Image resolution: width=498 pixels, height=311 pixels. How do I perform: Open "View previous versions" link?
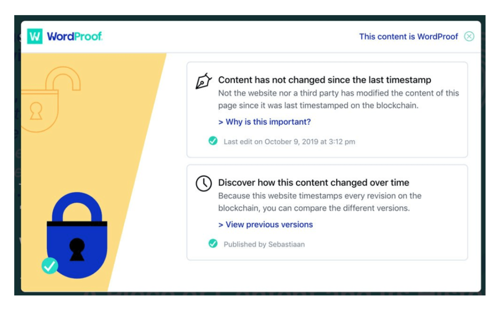pyautogui.click(x=266, y=225)
